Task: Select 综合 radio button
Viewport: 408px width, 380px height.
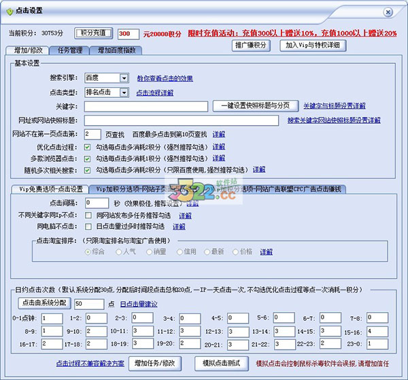Action: pyautogui.click(x=88, y=252)
